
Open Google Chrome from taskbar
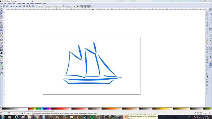click(x=37, y=117)
